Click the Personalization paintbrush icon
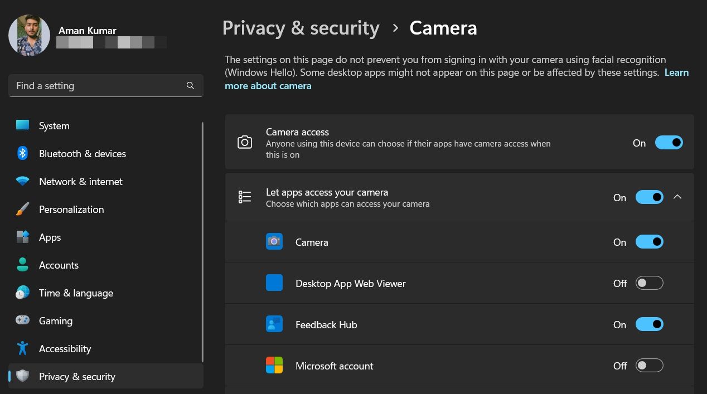707x394 pixels. 22,209
